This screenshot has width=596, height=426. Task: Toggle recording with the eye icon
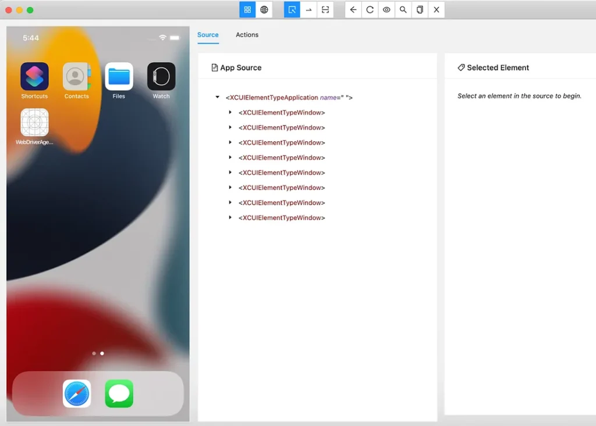point(386,10)
